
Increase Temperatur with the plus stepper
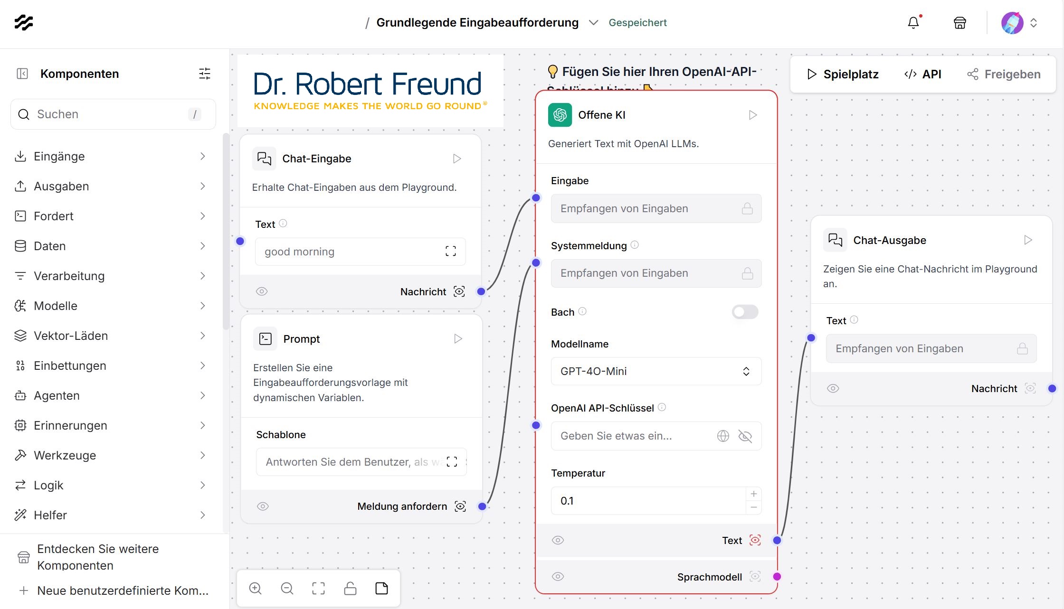tap(753, 494)
